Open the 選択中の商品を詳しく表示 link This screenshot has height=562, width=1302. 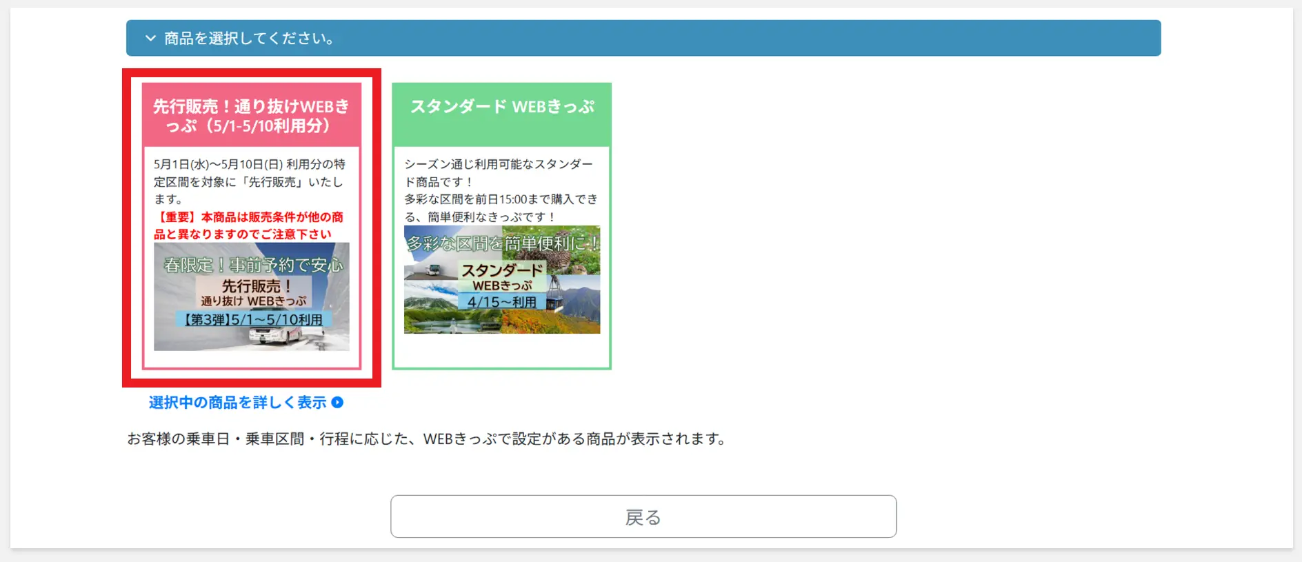click(237, 403)
